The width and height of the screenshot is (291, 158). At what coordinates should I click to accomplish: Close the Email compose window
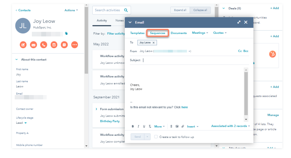tap(246, 22)
